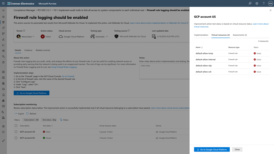274x154 pixels.
Task: Click the Microsoft Defender shield icon
Action: 116,36
